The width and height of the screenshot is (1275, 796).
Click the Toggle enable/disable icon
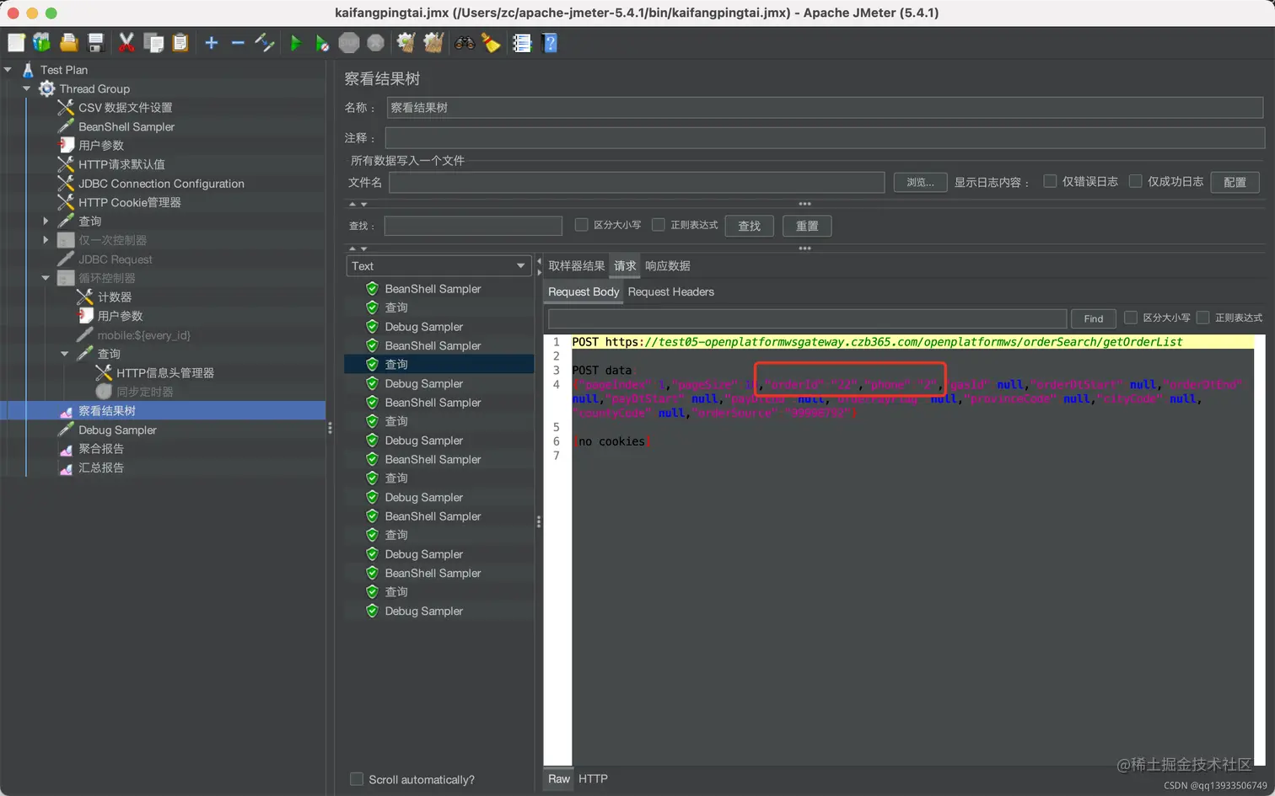pos(265,43)
